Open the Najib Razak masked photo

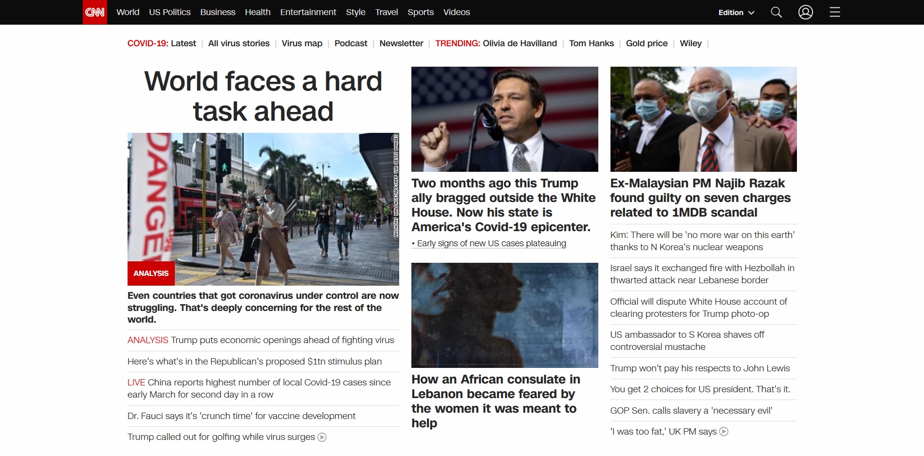click(x=703, y=119)
